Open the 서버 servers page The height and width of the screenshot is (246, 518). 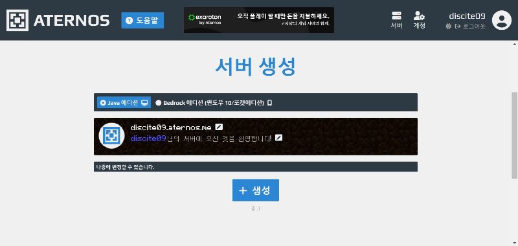click(396, 20)
